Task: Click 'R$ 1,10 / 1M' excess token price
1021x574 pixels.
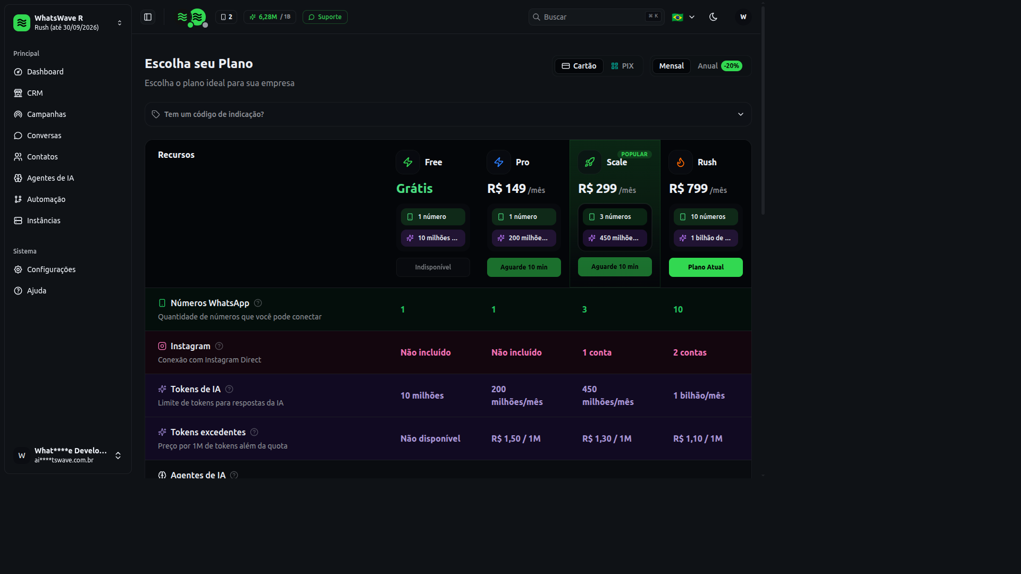Action: pyautogui.click(x=698, y=438)
